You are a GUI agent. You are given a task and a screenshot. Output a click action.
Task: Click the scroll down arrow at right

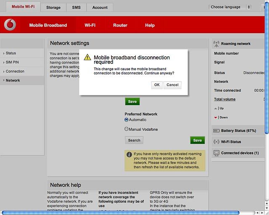[267, 208]
